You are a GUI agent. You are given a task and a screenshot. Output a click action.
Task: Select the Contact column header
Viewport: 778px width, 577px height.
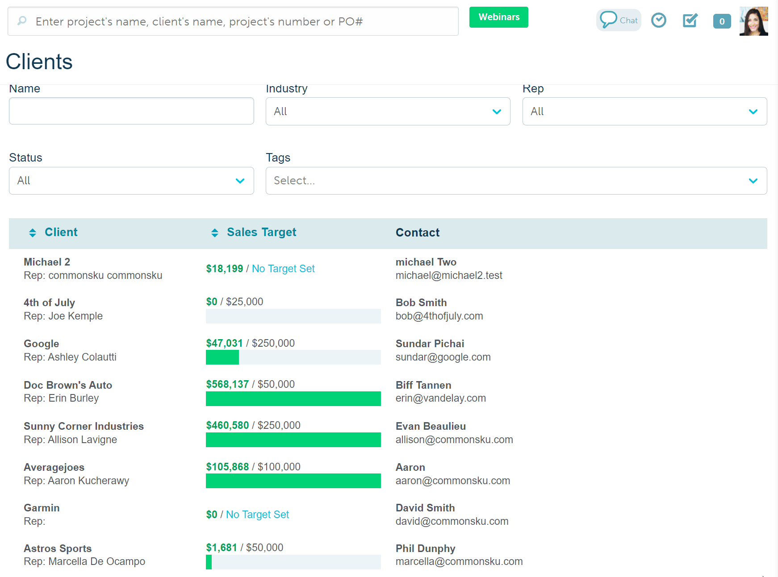pos(418,232)
